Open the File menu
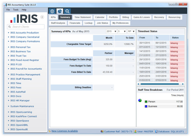The image size is (191, 137). (8, 10)
